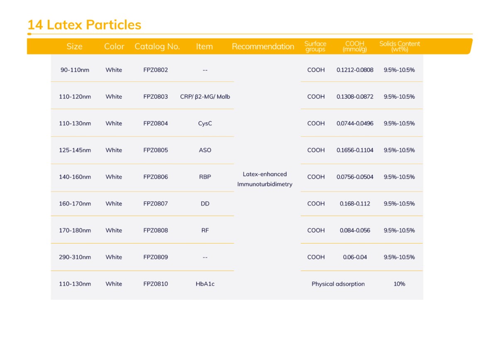Click the Surface groups column header
This screenshot has height=337, width=498.
tap(315, 46)
